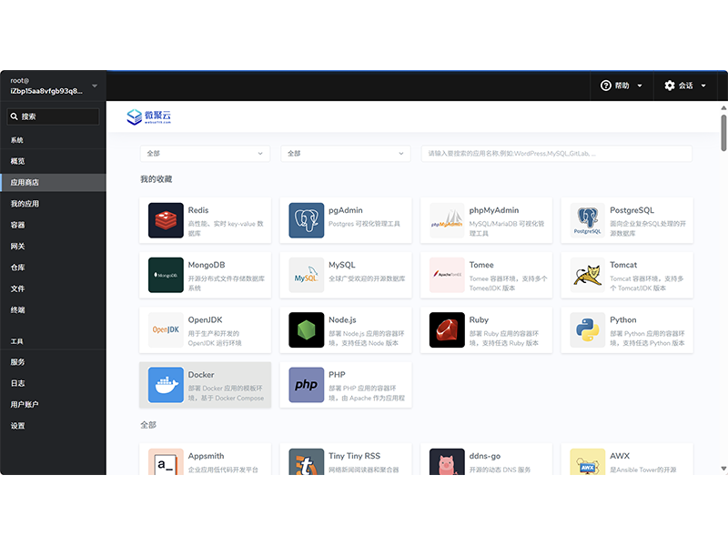Image resolution: width=728 pixels, height=546 pixels.
Task: Select the Appsmith app icon
Action: (x=166, y=461)
